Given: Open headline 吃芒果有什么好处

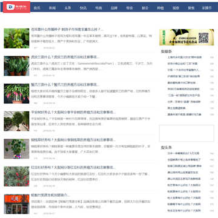Looking at the screenshot, I should point(184,185).
